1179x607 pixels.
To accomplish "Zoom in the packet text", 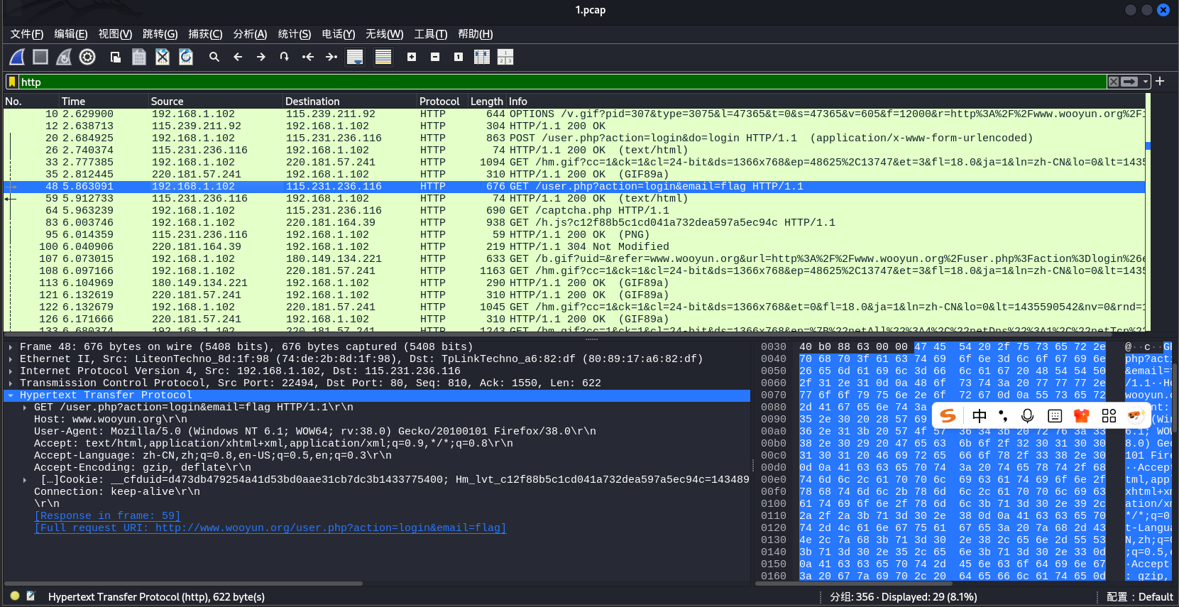I will click(412, 57).
